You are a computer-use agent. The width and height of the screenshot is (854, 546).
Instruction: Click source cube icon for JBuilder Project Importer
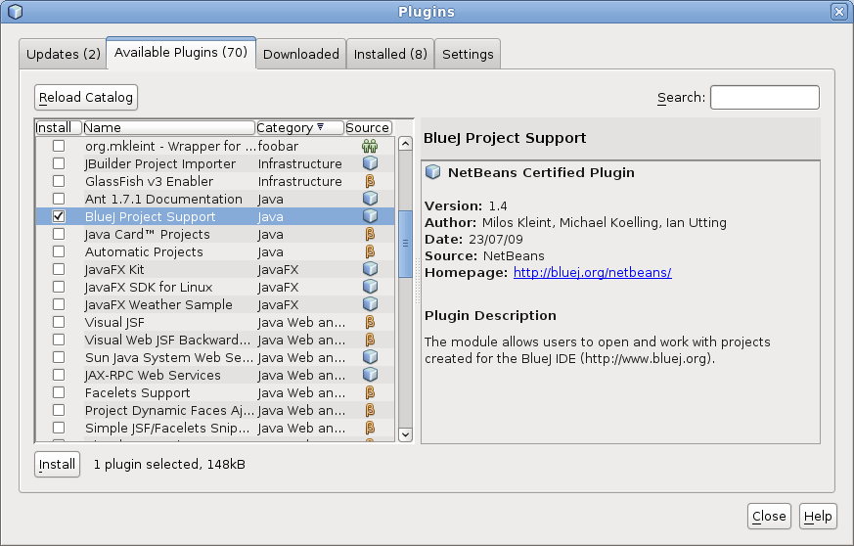[x=371, y=163]
